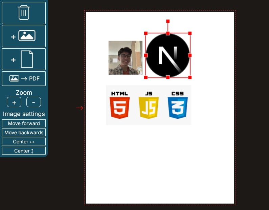269x210 pixels.
Task: Click the JS logo in the image
Action: [x=149, y=105]
